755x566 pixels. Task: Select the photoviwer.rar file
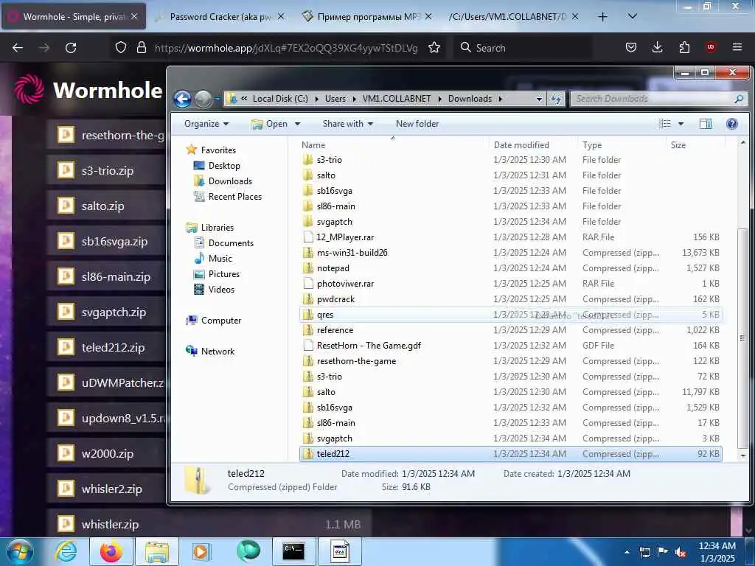pyautogui.click(x=510, y=284)
